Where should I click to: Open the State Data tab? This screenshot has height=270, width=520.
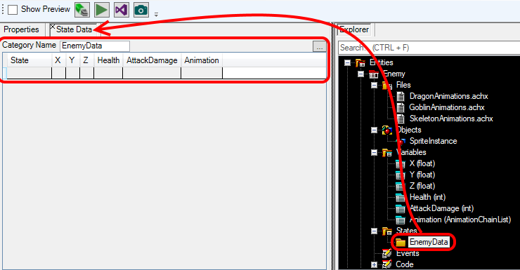click(74, 29)
